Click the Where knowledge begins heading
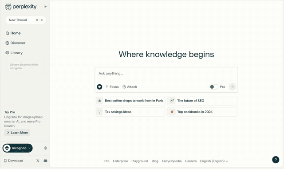 [x=166, y=55]
